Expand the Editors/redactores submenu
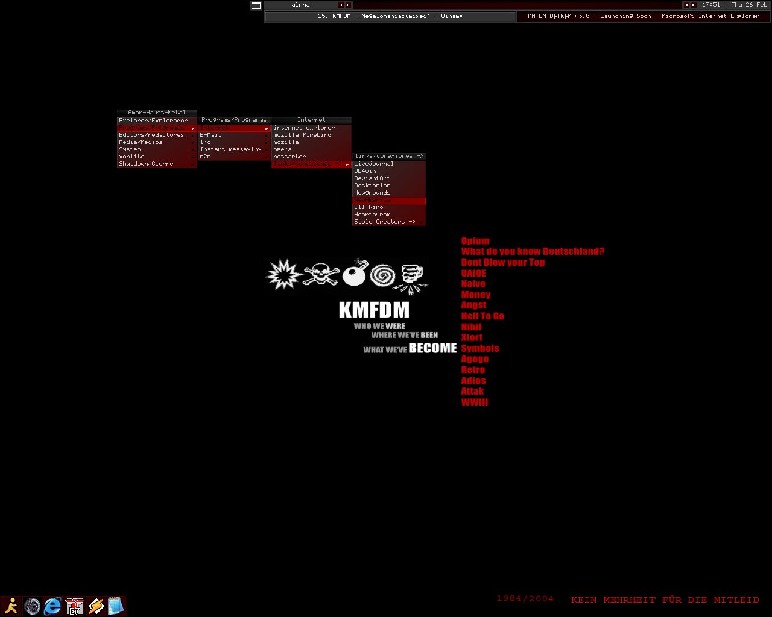This screenshot has width=772, height=617. pos(157,135)
